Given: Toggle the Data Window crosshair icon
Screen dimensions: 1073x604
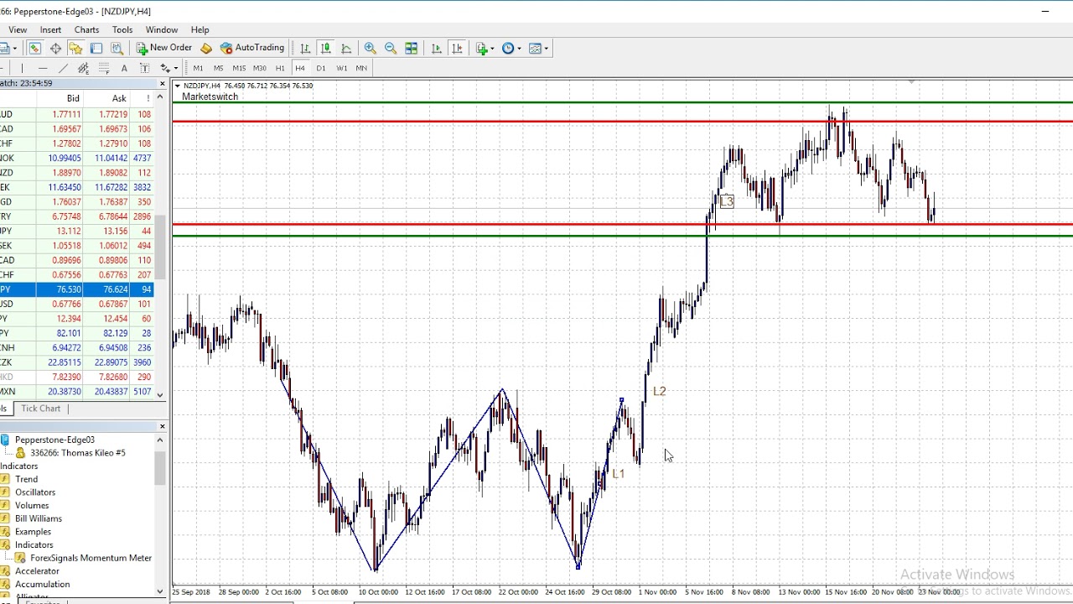Looking at the screenshot, I should click(x=55, y=48).
